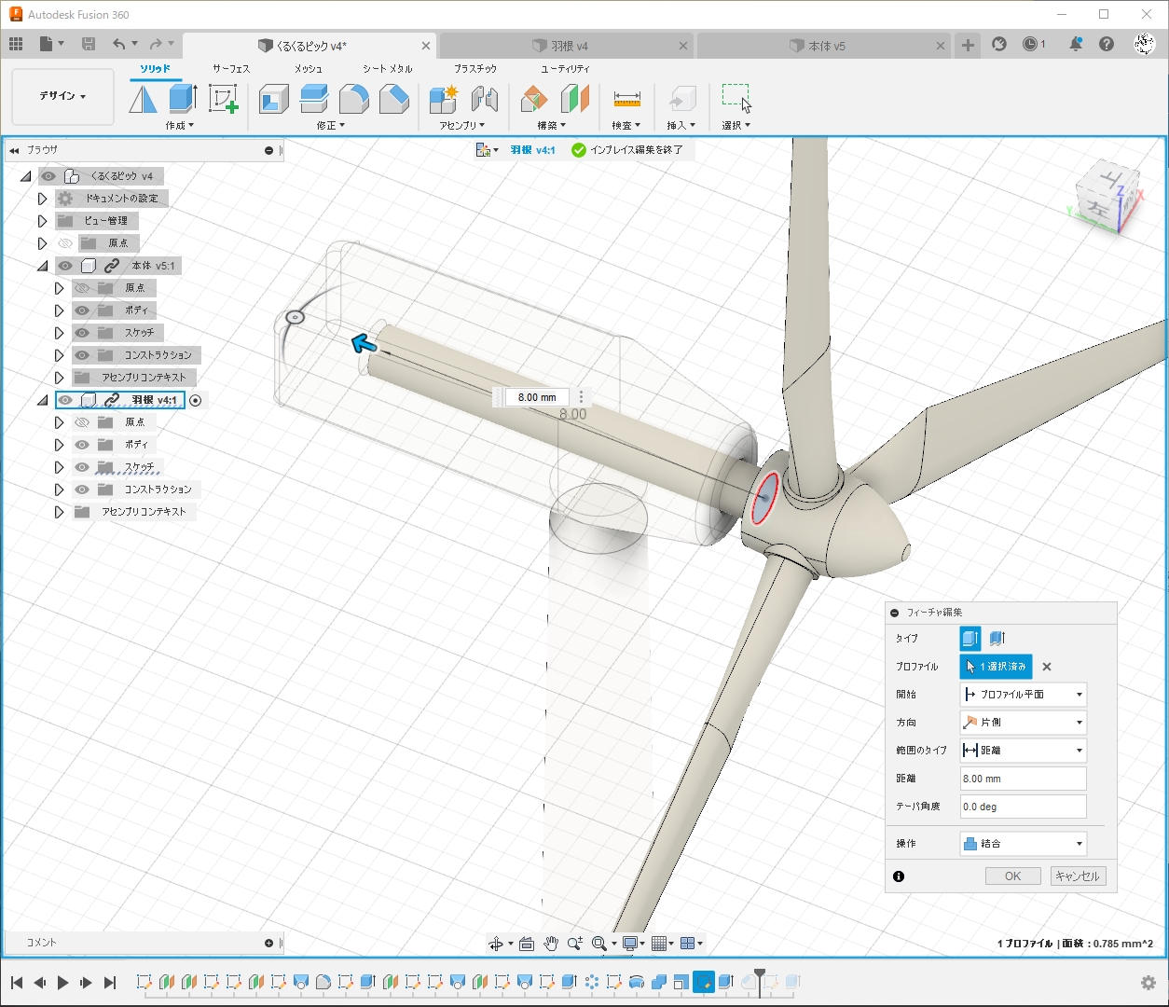The height and width of the screenshot is (1007, 1169).
Task: Click the テーパ角度 0.0 deg input field
Action: click(x=1024, y=807)
